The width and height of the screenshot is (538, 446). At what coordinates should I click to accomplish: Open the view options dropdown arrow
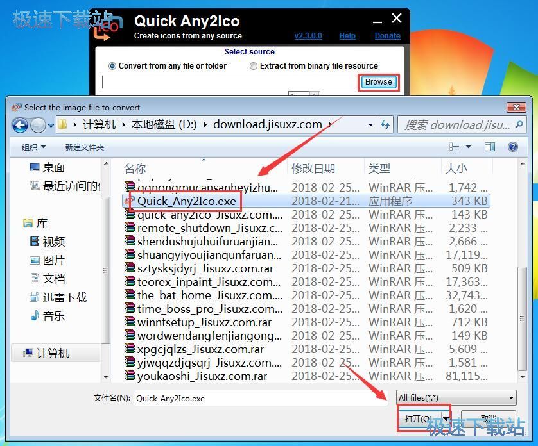click(469, 147)
